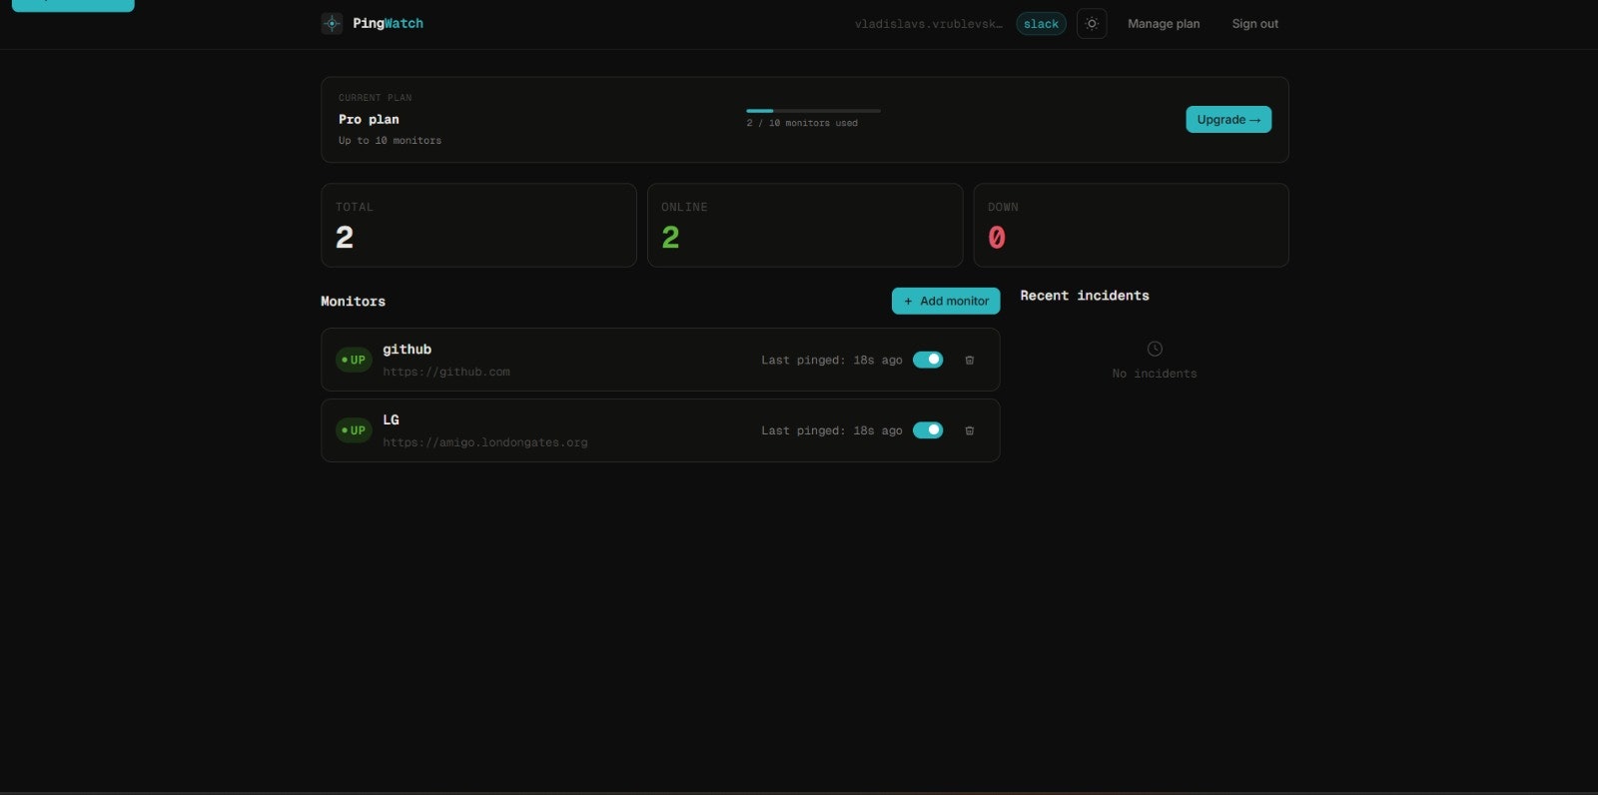
Task: Click the PingWatch brand name
Action: pyautogui.click(x=388, y=23)
